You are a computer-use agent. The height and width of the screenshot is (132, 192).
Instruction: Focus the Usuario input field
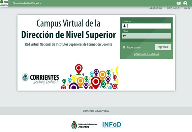[147, 26]
